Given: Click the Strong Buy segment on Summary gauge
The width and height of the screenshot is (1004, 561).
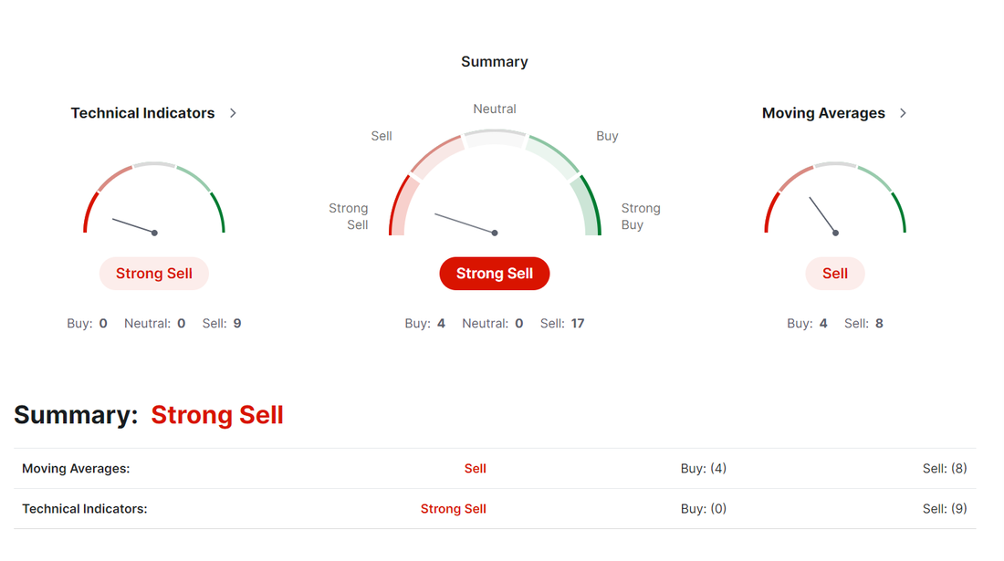Looking at the screenshot, I should tap(588, 204).
